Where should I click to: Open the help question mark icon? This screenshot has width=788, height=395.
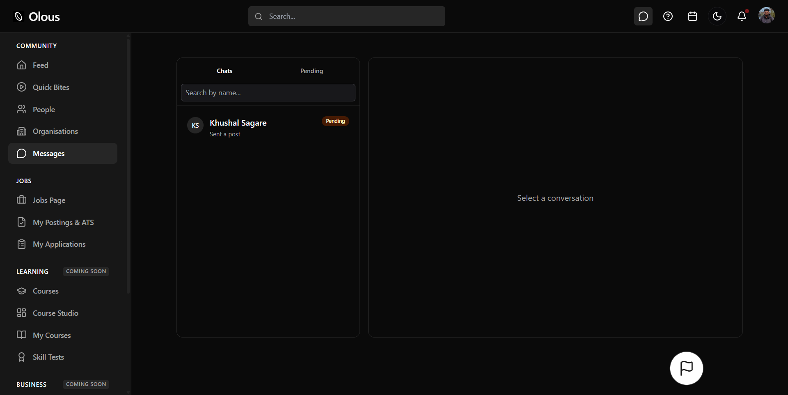point(668,16)
